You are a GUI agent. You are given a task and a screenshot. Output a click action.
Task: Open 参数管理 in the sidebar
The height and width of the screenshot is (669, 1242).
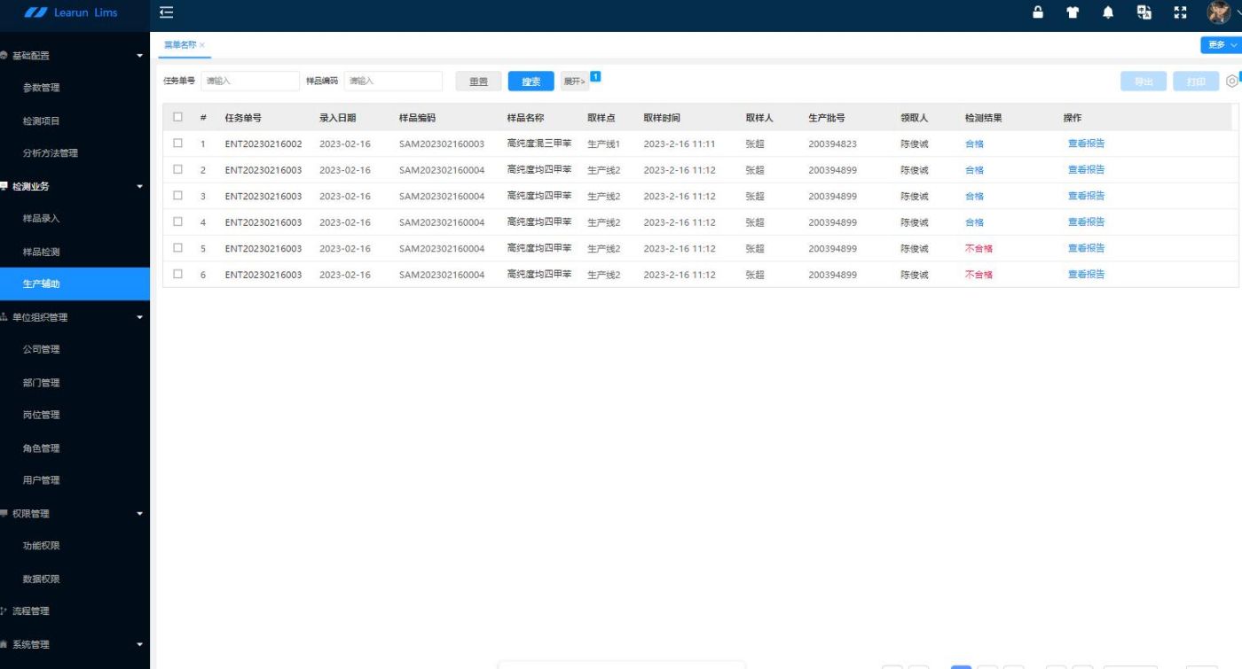pyautogui.click(x=41, y=88)
